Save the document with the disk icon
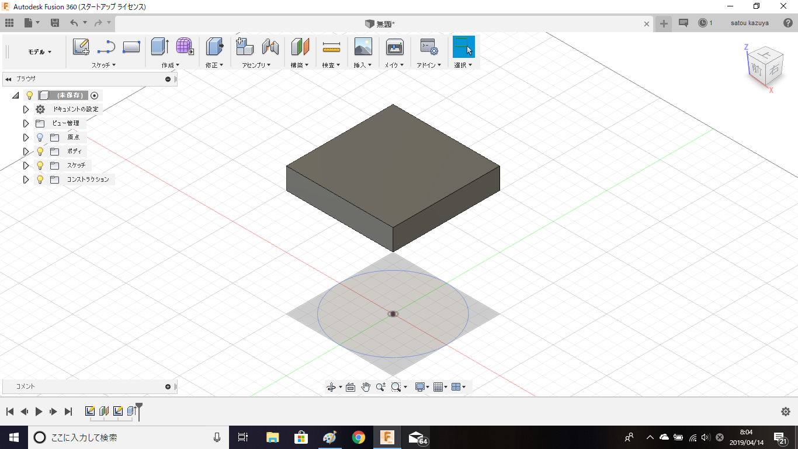The image size is (798, 449). 55,23
